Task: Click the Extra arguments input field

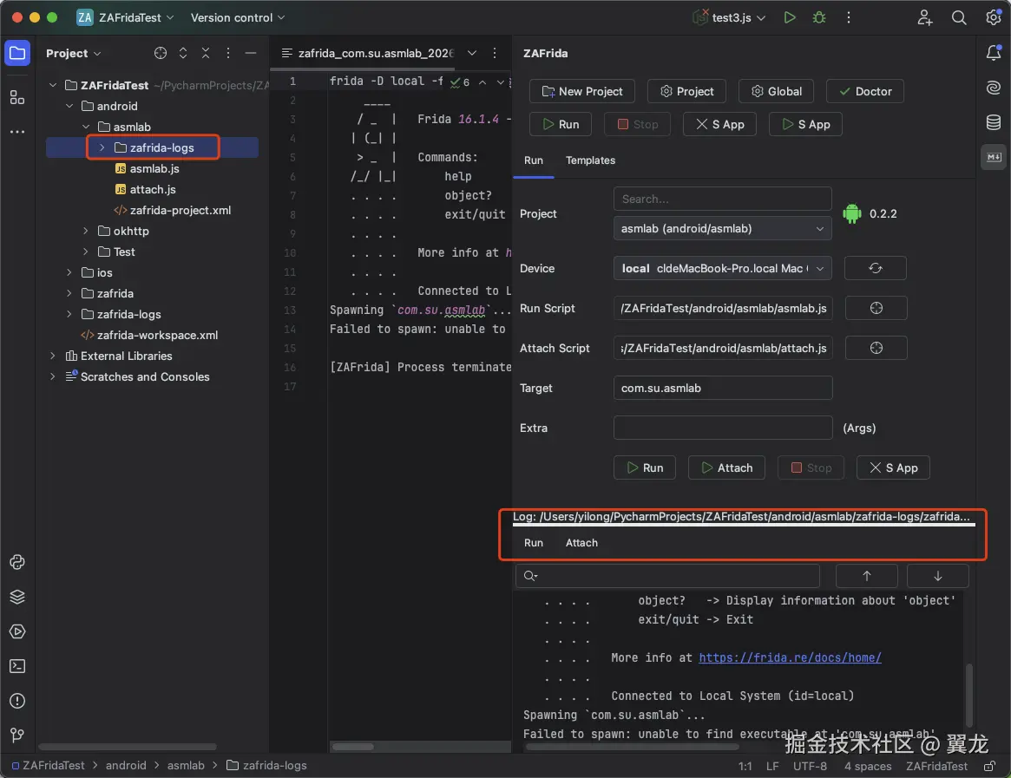Action: tap(722, 428)
